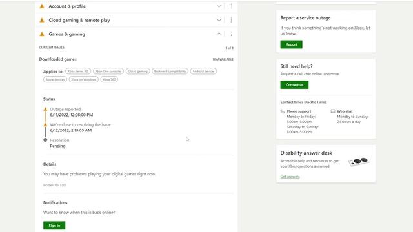This screenshot has height=232, width=413.
Task: Select the Android devices tag
Action: click(x=203, y=72)
